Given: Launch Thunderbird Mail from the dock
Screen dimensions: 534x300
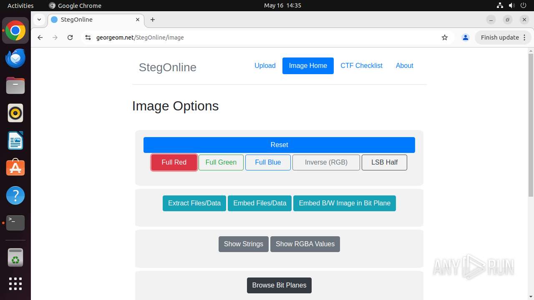Looking at the screenshot, I should (15, 58).
